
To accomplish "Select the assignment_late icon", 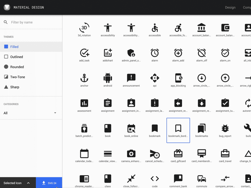I will click(x=155, y=103).
